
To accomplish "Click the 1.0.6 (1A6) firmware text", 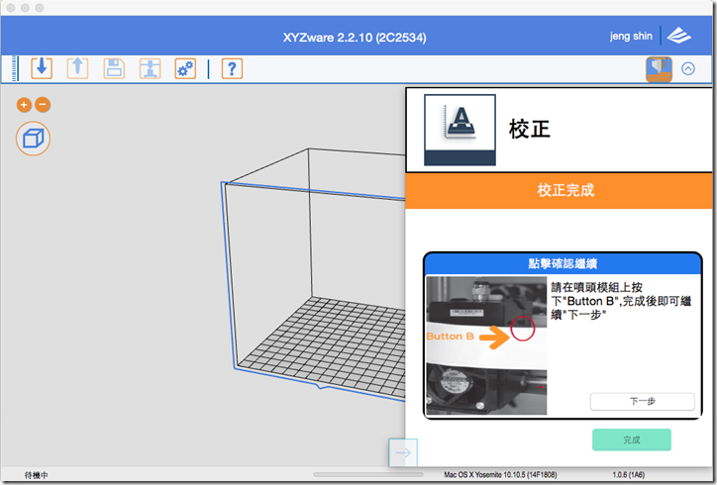I will pyautogui.click(x=628, y=475).
